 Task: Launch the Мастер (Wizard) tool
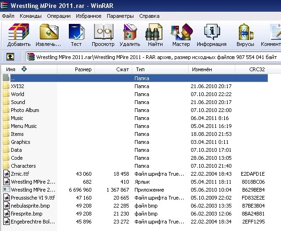pyautogui.click(x=182, y=32)
